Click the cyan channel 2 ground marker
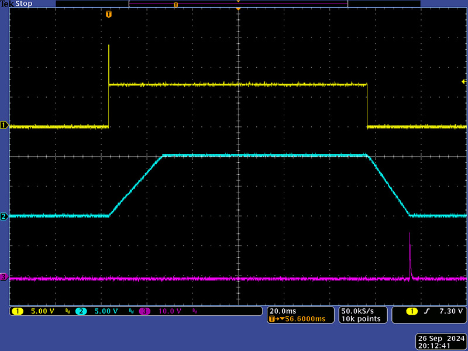 point(4,216)
